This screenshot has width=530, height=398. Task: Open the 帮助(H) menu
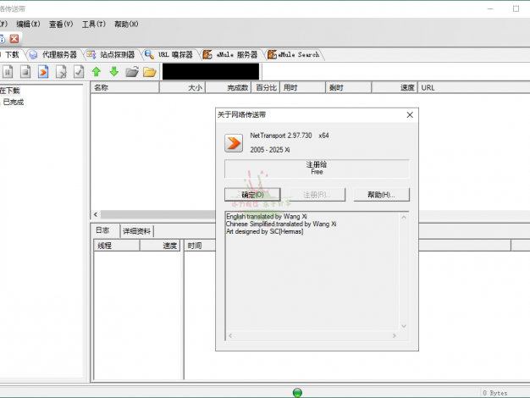[x=126, y=25]
